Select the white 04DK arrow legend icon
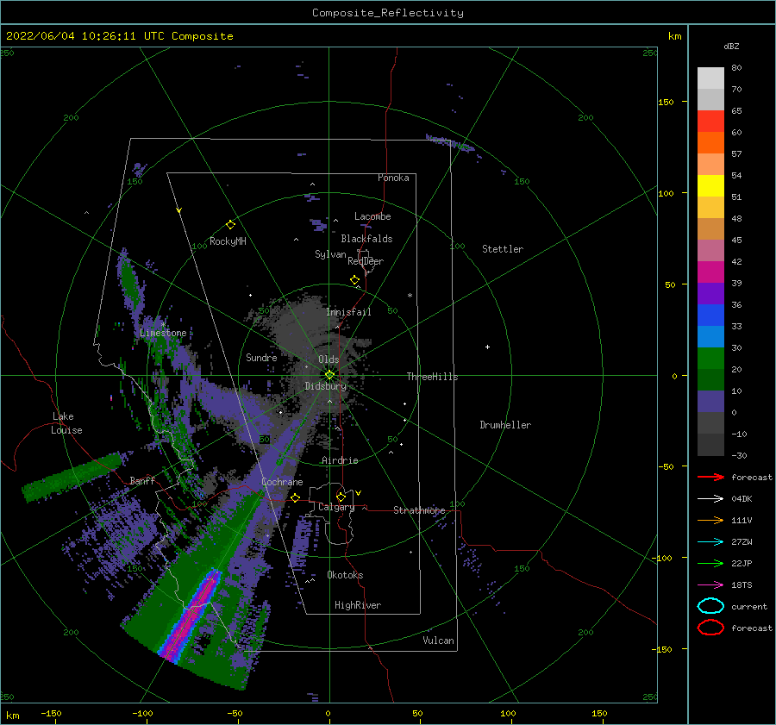The width and height of the screenshot is (776, 725). [710, 499]
